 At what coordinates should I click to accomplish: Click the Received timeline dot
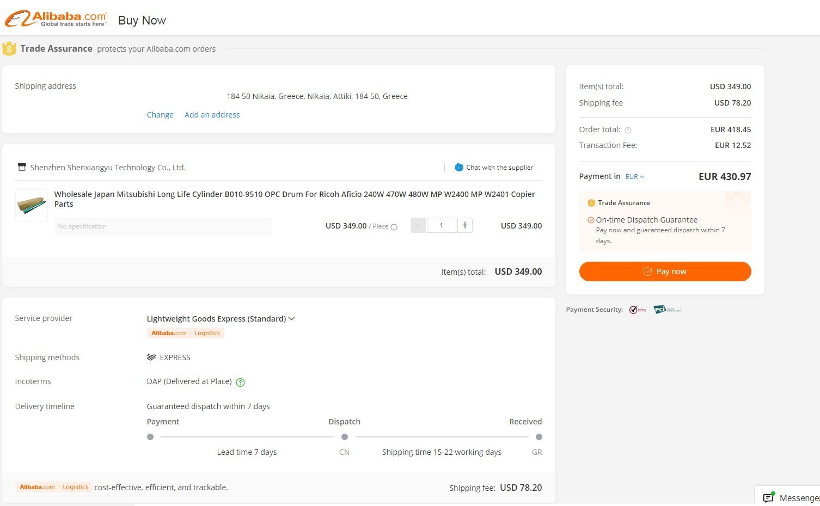coord(538,437)
